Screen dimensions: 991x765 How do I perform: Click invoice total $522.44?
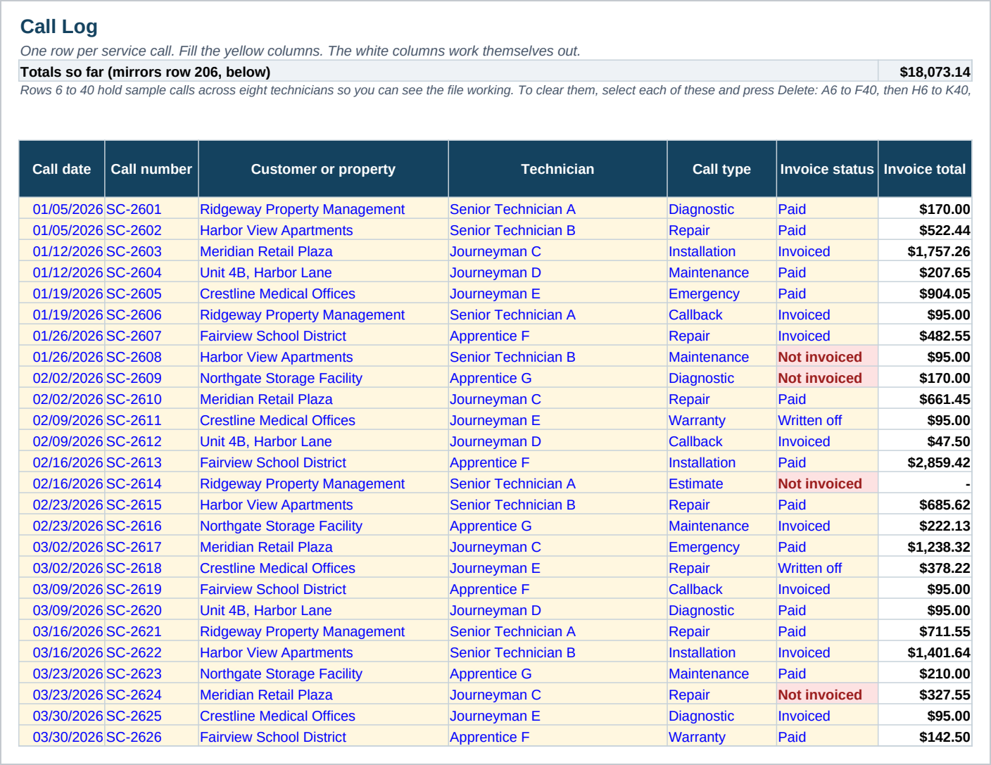[x=925, y=230]
